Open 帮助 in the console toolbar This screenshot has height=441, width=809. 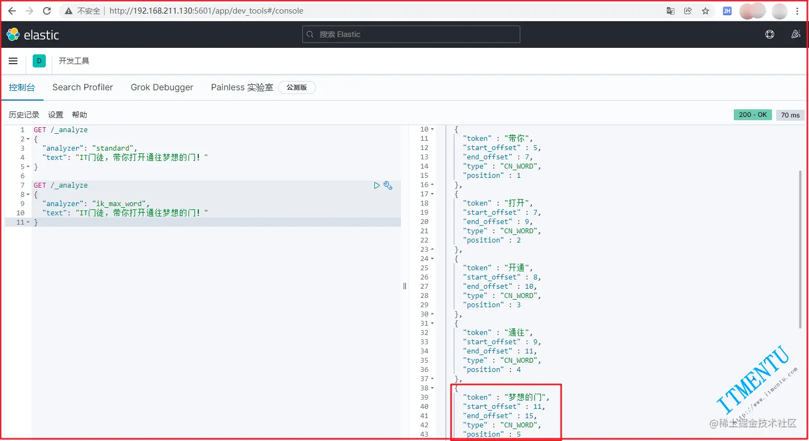[80, 115]
